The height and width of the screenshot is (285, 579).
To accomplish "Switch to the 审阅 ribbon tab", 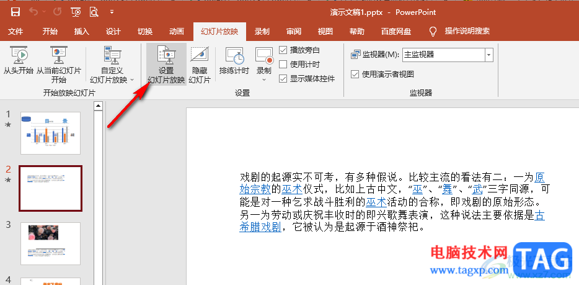I will [x=294, y=32].
